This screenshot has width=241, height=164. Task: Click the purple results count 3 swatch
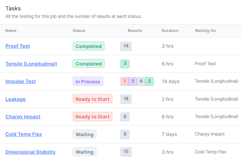(x=133, y=81)
